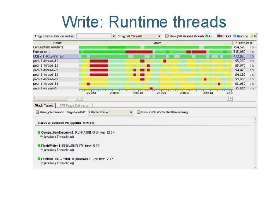This screenshot has height=198, width=264.
Task: Select the pool-1-thread-33 row
Action: coord(144,79)
